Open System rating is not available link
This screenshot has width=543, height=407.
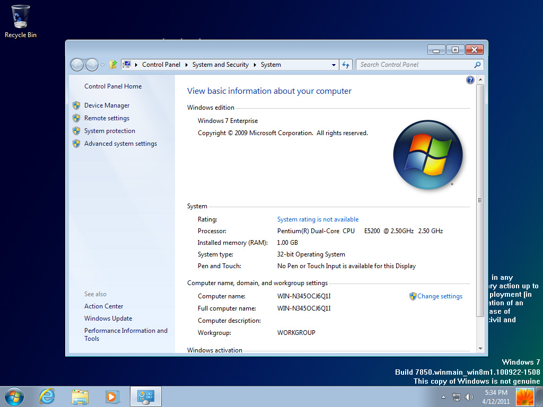(x=318, y=219)
